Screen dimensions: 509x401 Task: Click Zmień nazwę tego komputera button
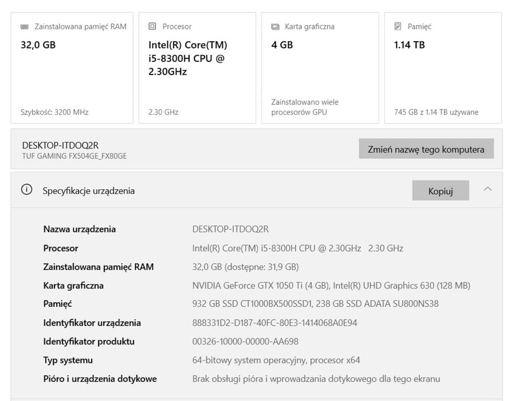(426, 149)
